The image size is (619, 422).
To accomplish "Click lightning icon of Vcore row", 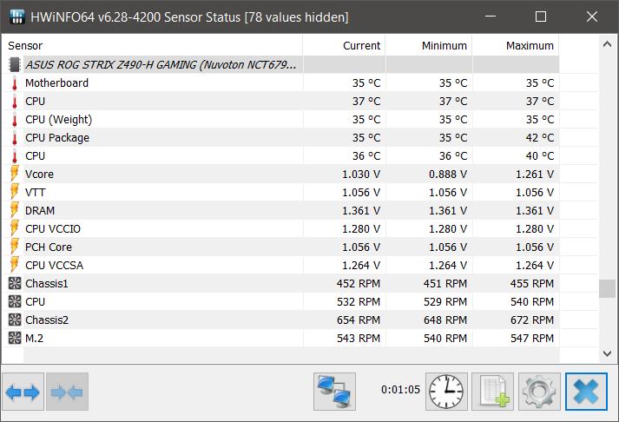I will click(x=15, y=174).
